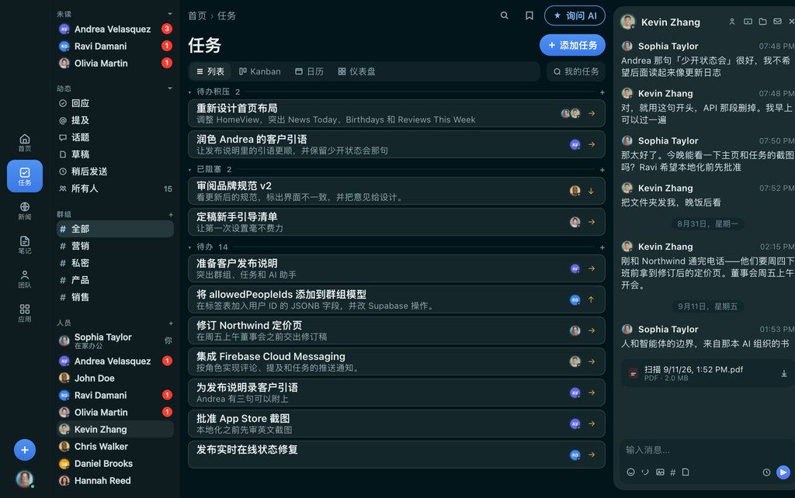
Task: Open the 首页 home icon in left rail
Action: point(24,143)
